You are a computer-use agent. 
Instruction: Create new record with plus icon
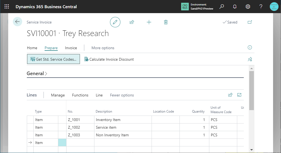click(x=149, y=22)
